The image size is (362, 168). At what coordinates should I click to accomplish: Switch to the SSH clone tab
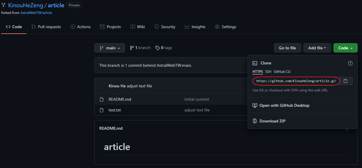(x=268, y=72)
